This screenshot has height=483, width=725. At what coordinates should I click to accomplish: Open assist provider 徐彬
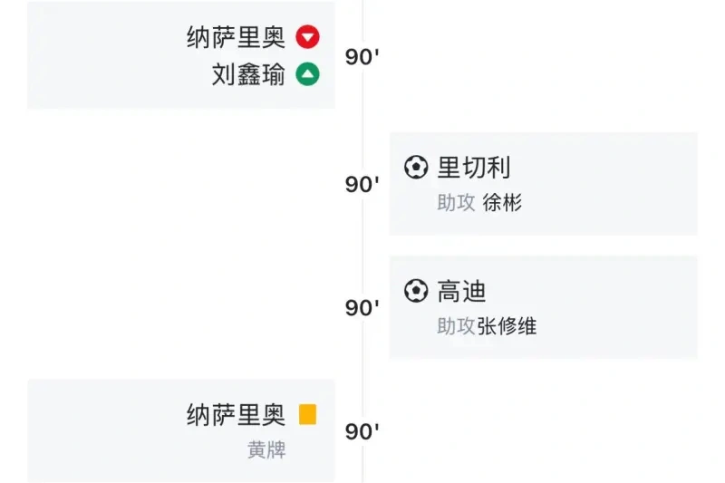502,202
